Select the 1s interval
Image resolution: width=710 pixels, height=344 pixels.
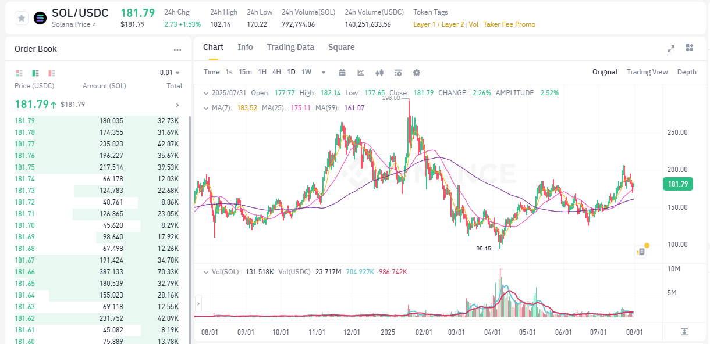click(229, 72)
